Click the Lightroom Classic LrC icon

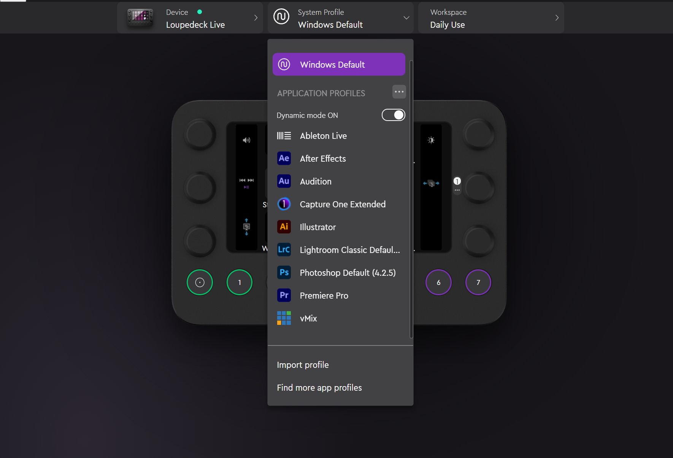click(284, 250)
